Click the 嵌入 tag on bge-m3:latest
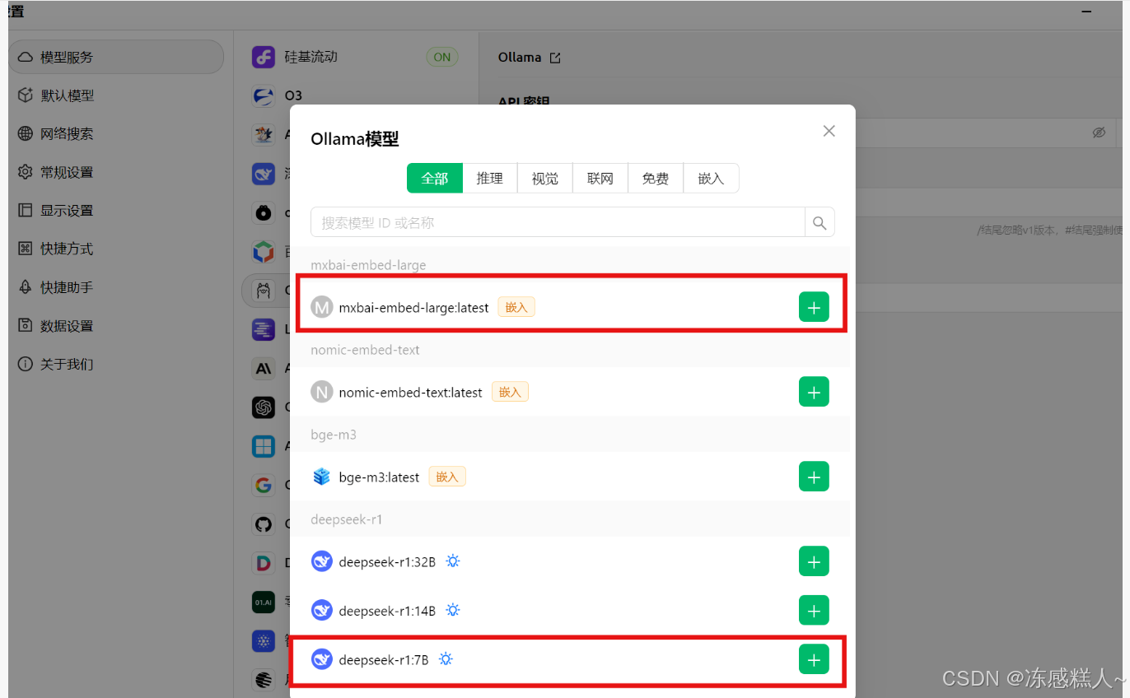Viewport: 1130px width, 698px height. coord(447,477)
